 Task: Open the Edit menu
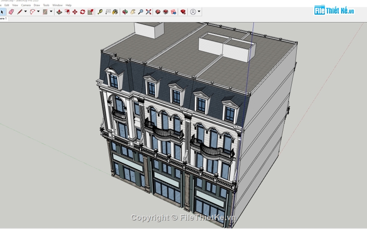pos(7,5)
